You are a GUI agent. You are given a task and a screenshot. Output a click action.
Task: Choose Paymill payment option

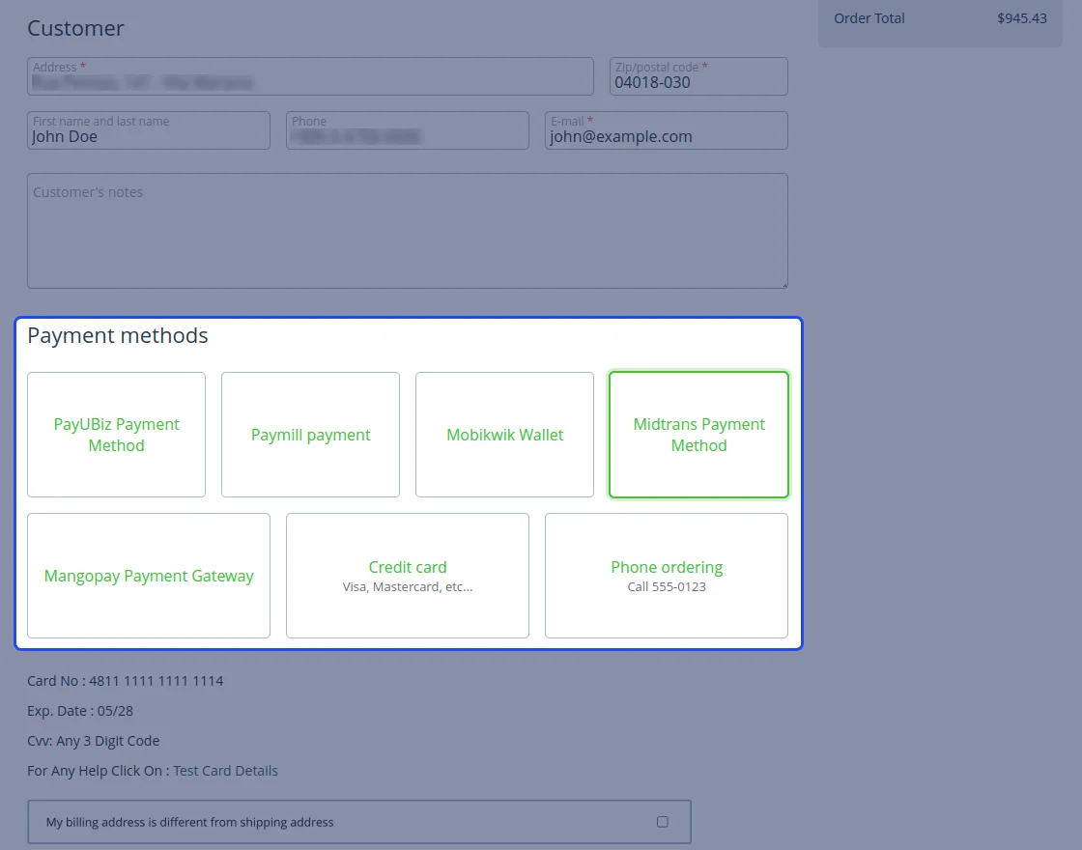point(310,435)
